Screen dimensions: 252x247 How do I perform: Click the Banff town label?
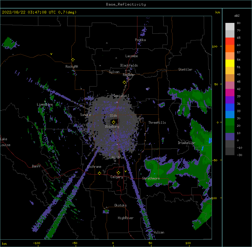coord(36,166)
